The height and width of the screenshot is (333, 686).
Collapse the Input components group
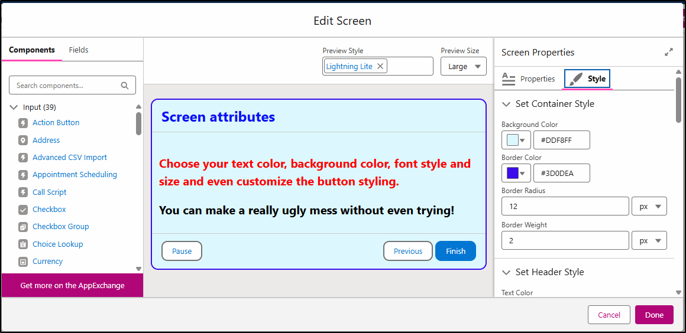14,107
